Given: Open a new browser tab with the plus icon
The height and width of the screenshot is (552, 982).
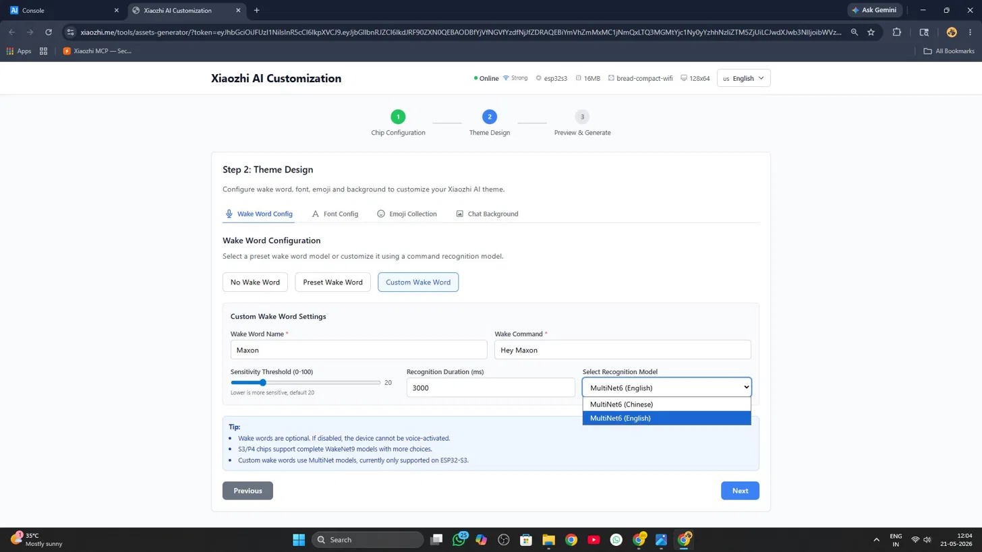Looking at the screenshot, I should [x=256, y=10].
